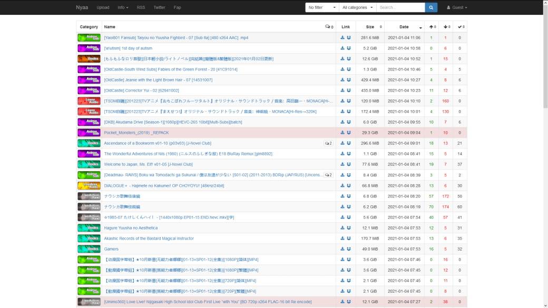
Task: Click the search magnifier button
Action: [x=431, y=7]
